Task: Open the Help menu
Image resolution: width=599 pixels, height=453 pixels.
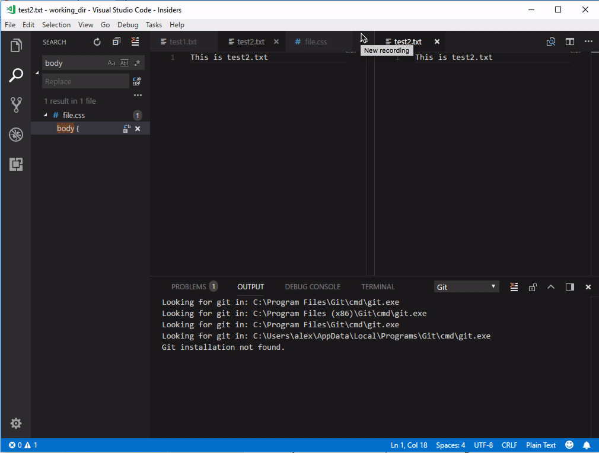Action: (x=177, y=25)
